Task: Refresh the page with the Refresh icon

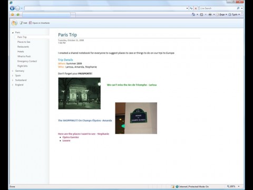Action: click(x=191, y=8)
